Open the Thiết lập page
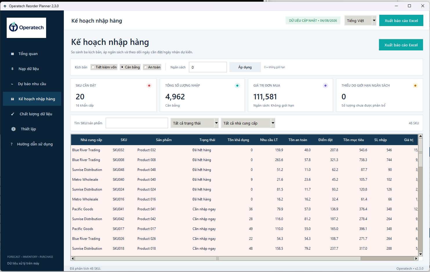Viewport: 430px width, 272px height. coord(32,129)
